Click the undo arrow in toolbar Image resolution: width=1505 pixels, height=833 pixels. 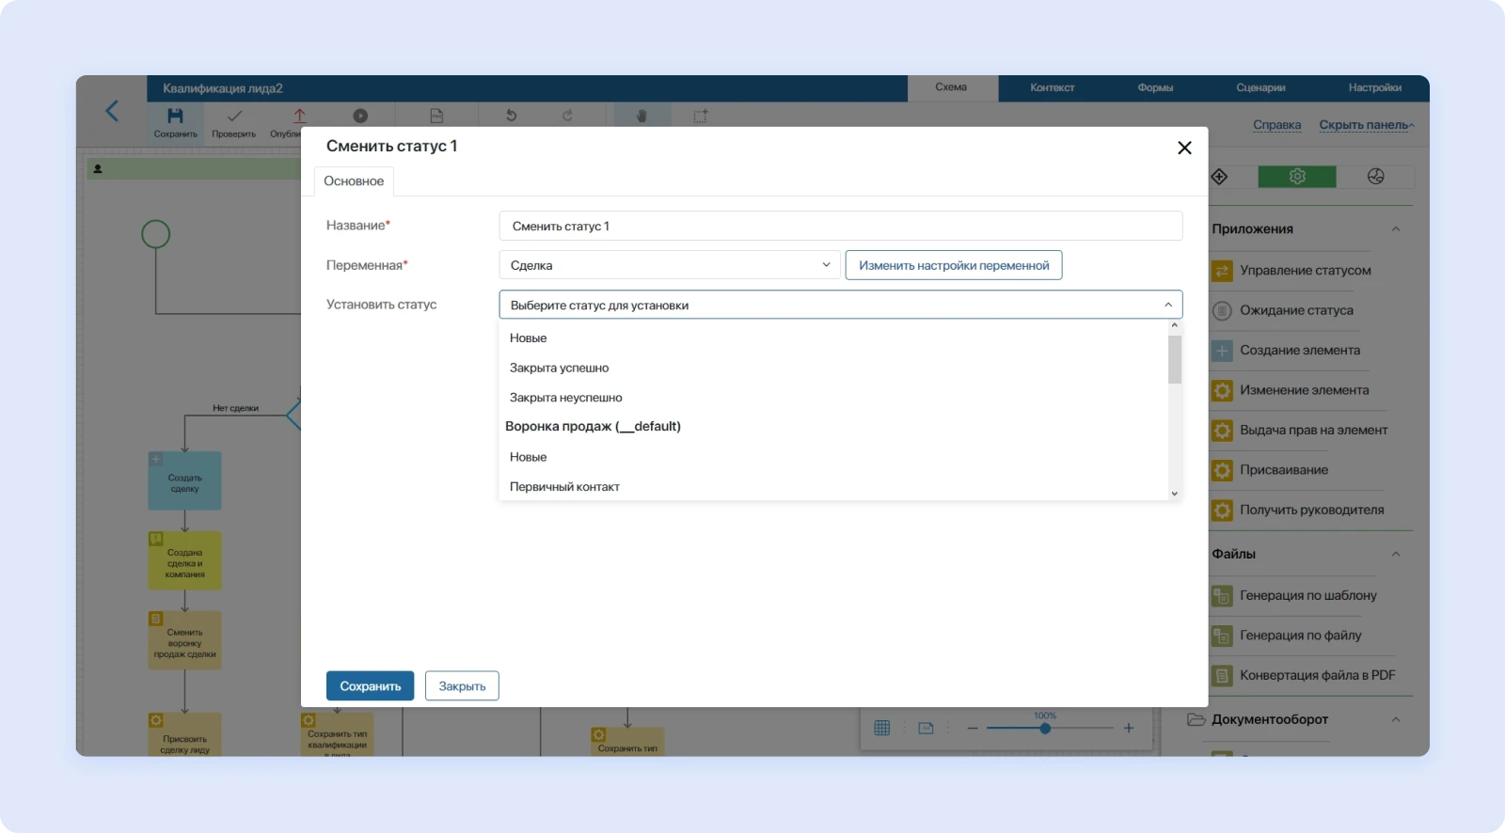(x=511, y=116)
